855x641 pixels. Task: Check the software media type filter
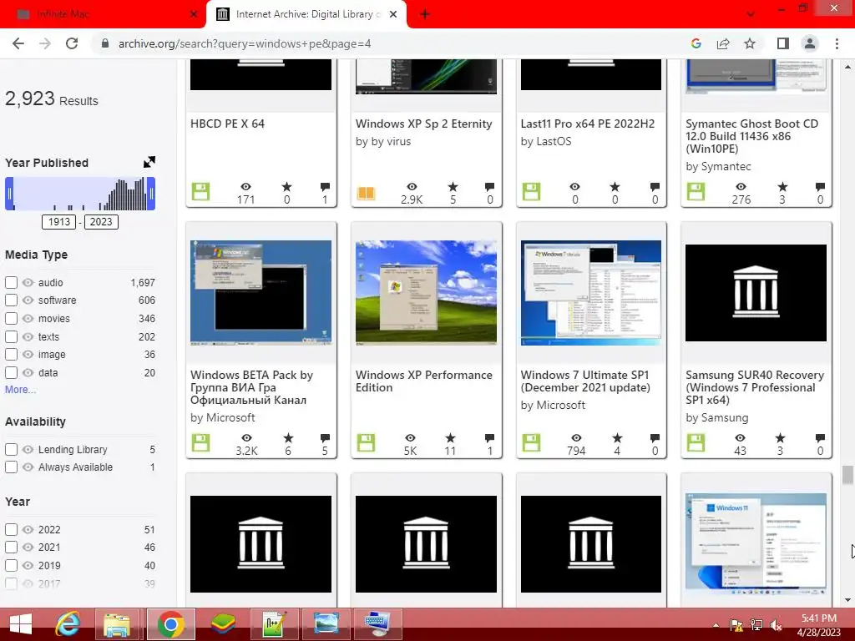[11, 300]
